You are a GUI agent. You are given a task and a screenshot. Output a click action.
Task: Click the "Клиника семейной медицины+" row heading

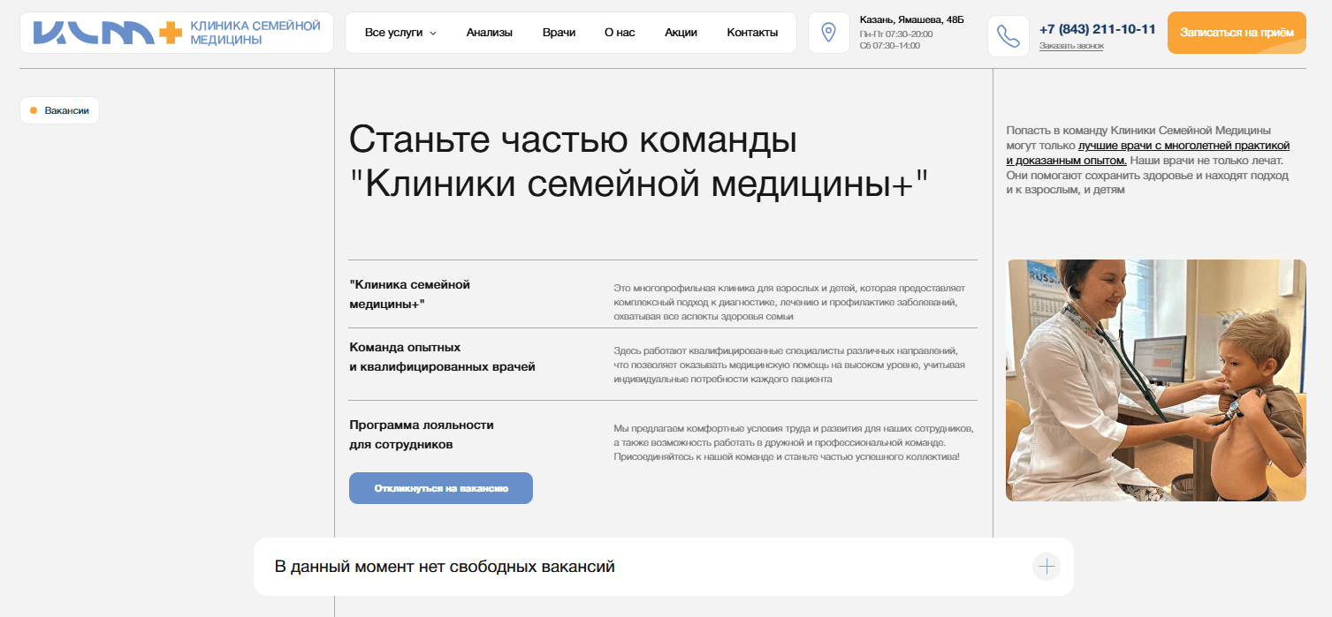coord(410,294)
